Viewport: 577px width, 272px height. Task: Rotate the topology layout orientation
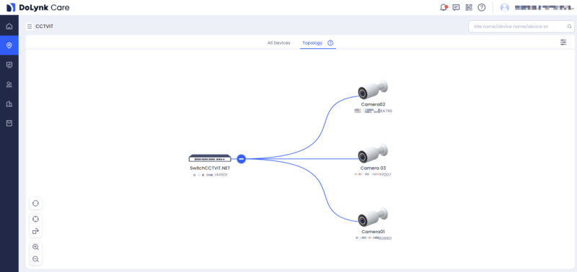point(35,231)
